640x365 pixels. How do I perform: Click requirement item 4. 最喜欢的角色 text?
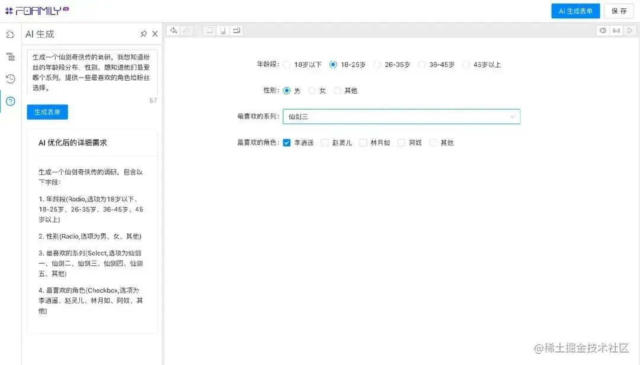tap(91, 300)
